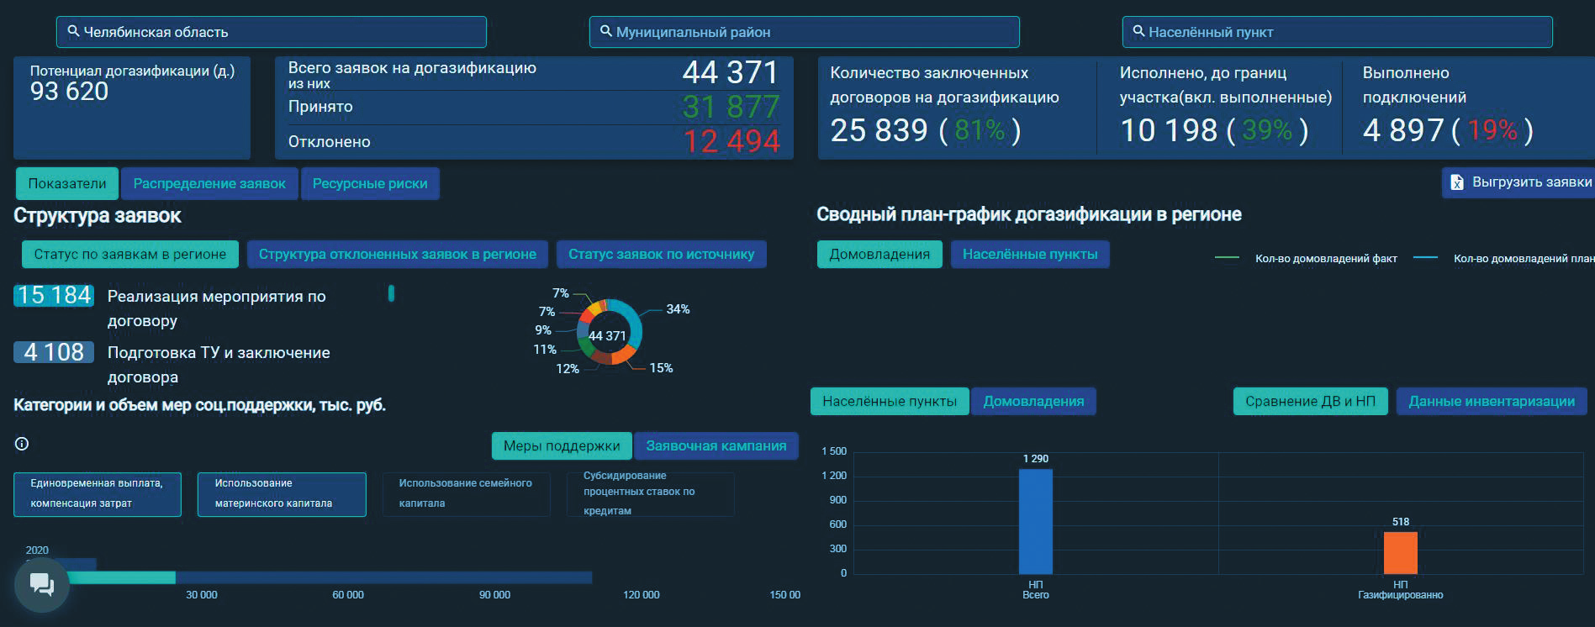Select Домовладения tab under Сводный план-график heading

(x=879, y=254)
